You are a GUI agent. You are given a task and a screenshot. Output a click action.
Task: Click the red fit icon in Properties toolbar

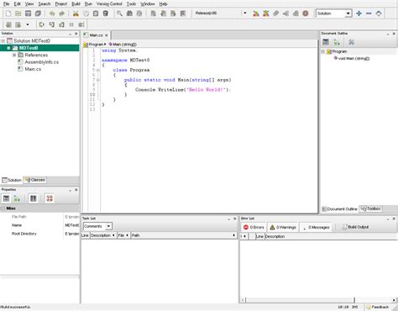pyautogui.click(x=50, y=198)
